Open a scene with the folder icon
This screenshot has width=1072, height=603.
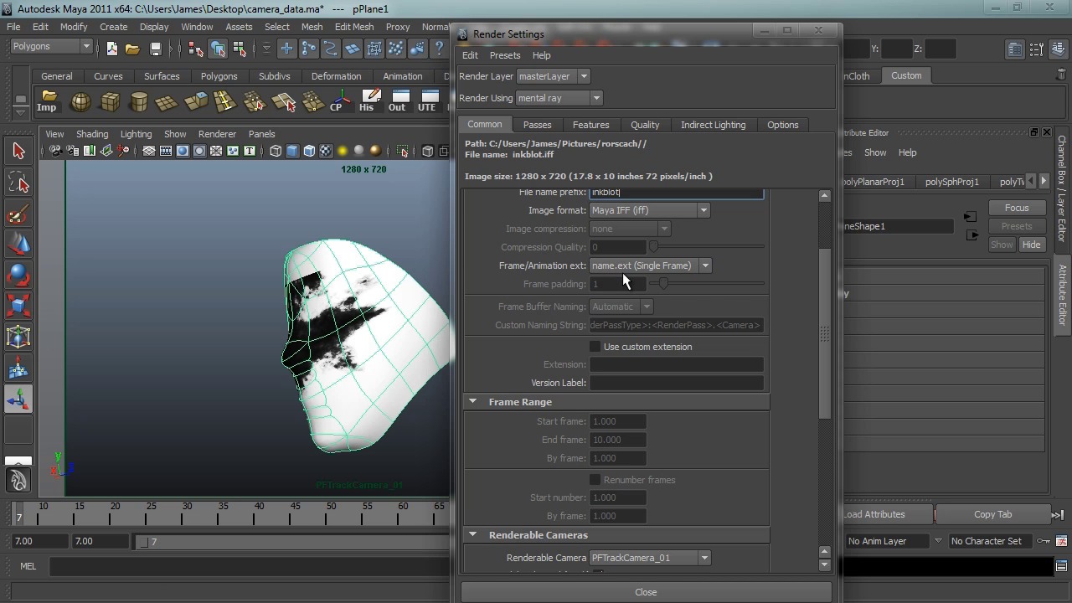point(132,49)
